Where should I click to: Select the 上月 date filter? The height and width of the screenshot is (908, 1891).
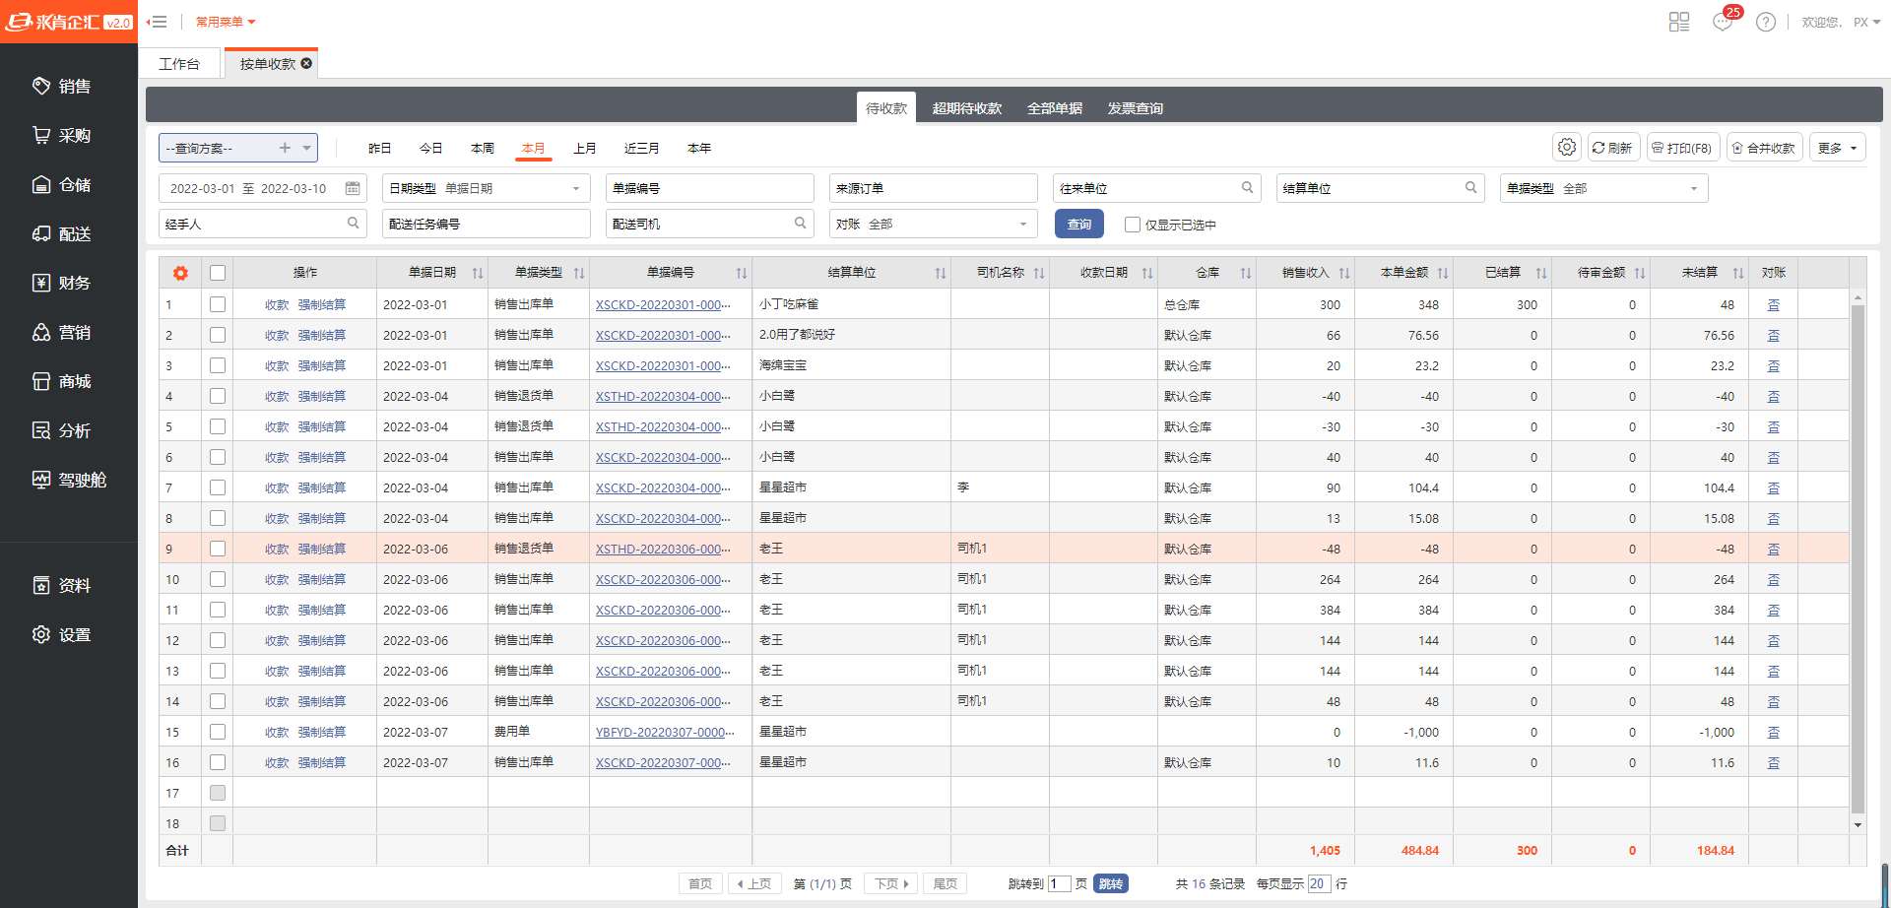coord(585,148)
